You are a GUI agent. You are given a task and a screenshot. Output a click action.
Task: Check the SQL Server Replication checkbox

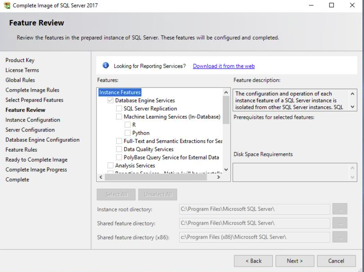tap(119, 108)
